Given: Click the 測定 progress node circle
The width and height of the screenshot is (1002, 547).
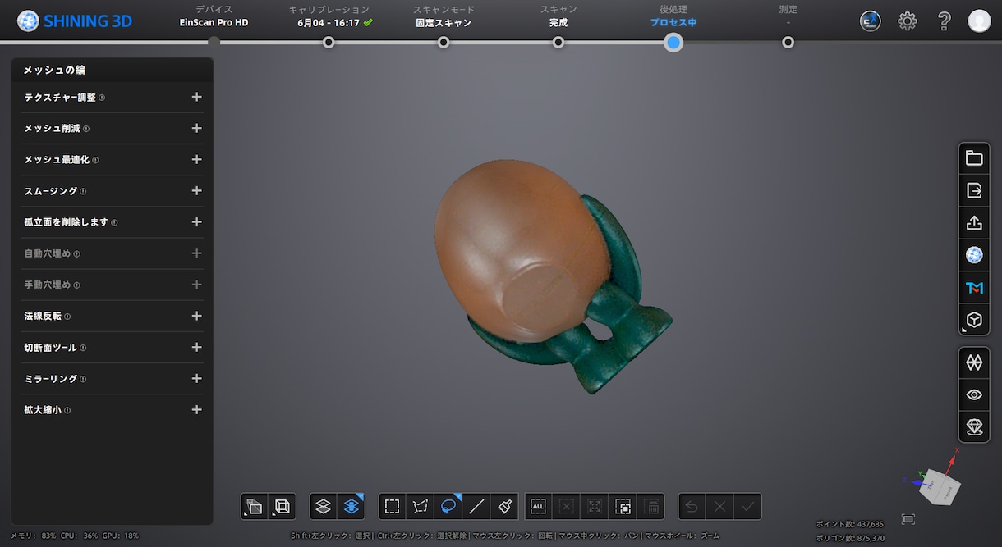Looking at the screenshot, I should (x=788, y=42).
